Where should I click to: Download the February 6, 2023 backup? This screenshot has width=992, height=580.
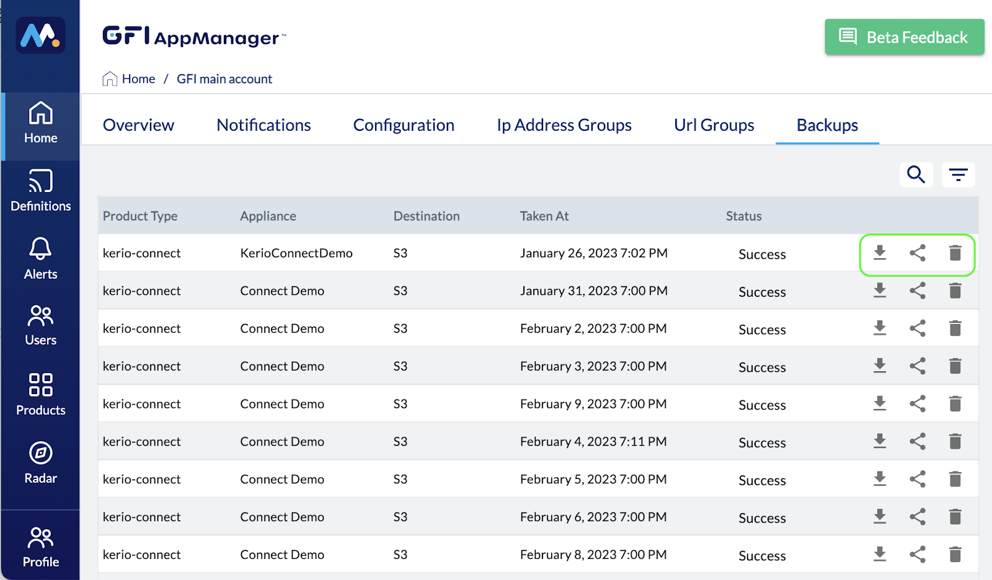(x=880, y=517)
